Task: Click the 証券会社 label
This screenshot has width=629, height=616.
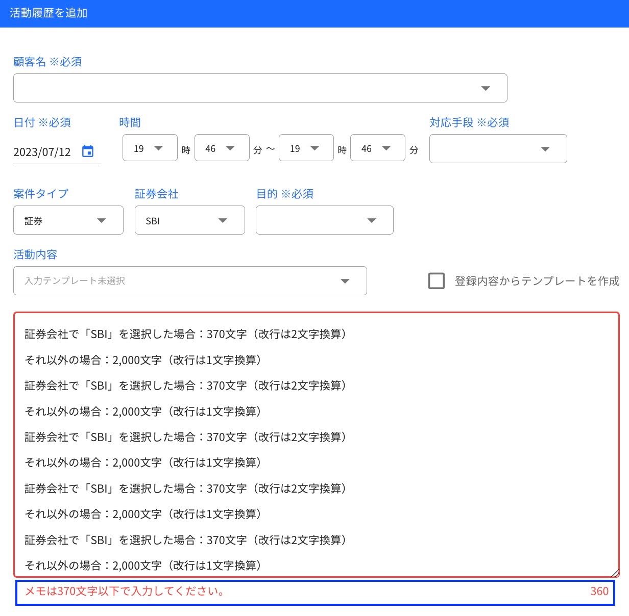Action: point(157,194)
